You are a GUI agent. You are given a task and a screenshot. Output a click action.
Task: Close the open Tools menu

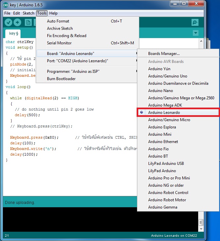click(x=42, y=13)
